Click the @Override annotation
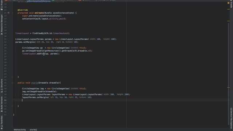Image resolution: width=233 pixels, height=131 pixels. pos(23,10)
